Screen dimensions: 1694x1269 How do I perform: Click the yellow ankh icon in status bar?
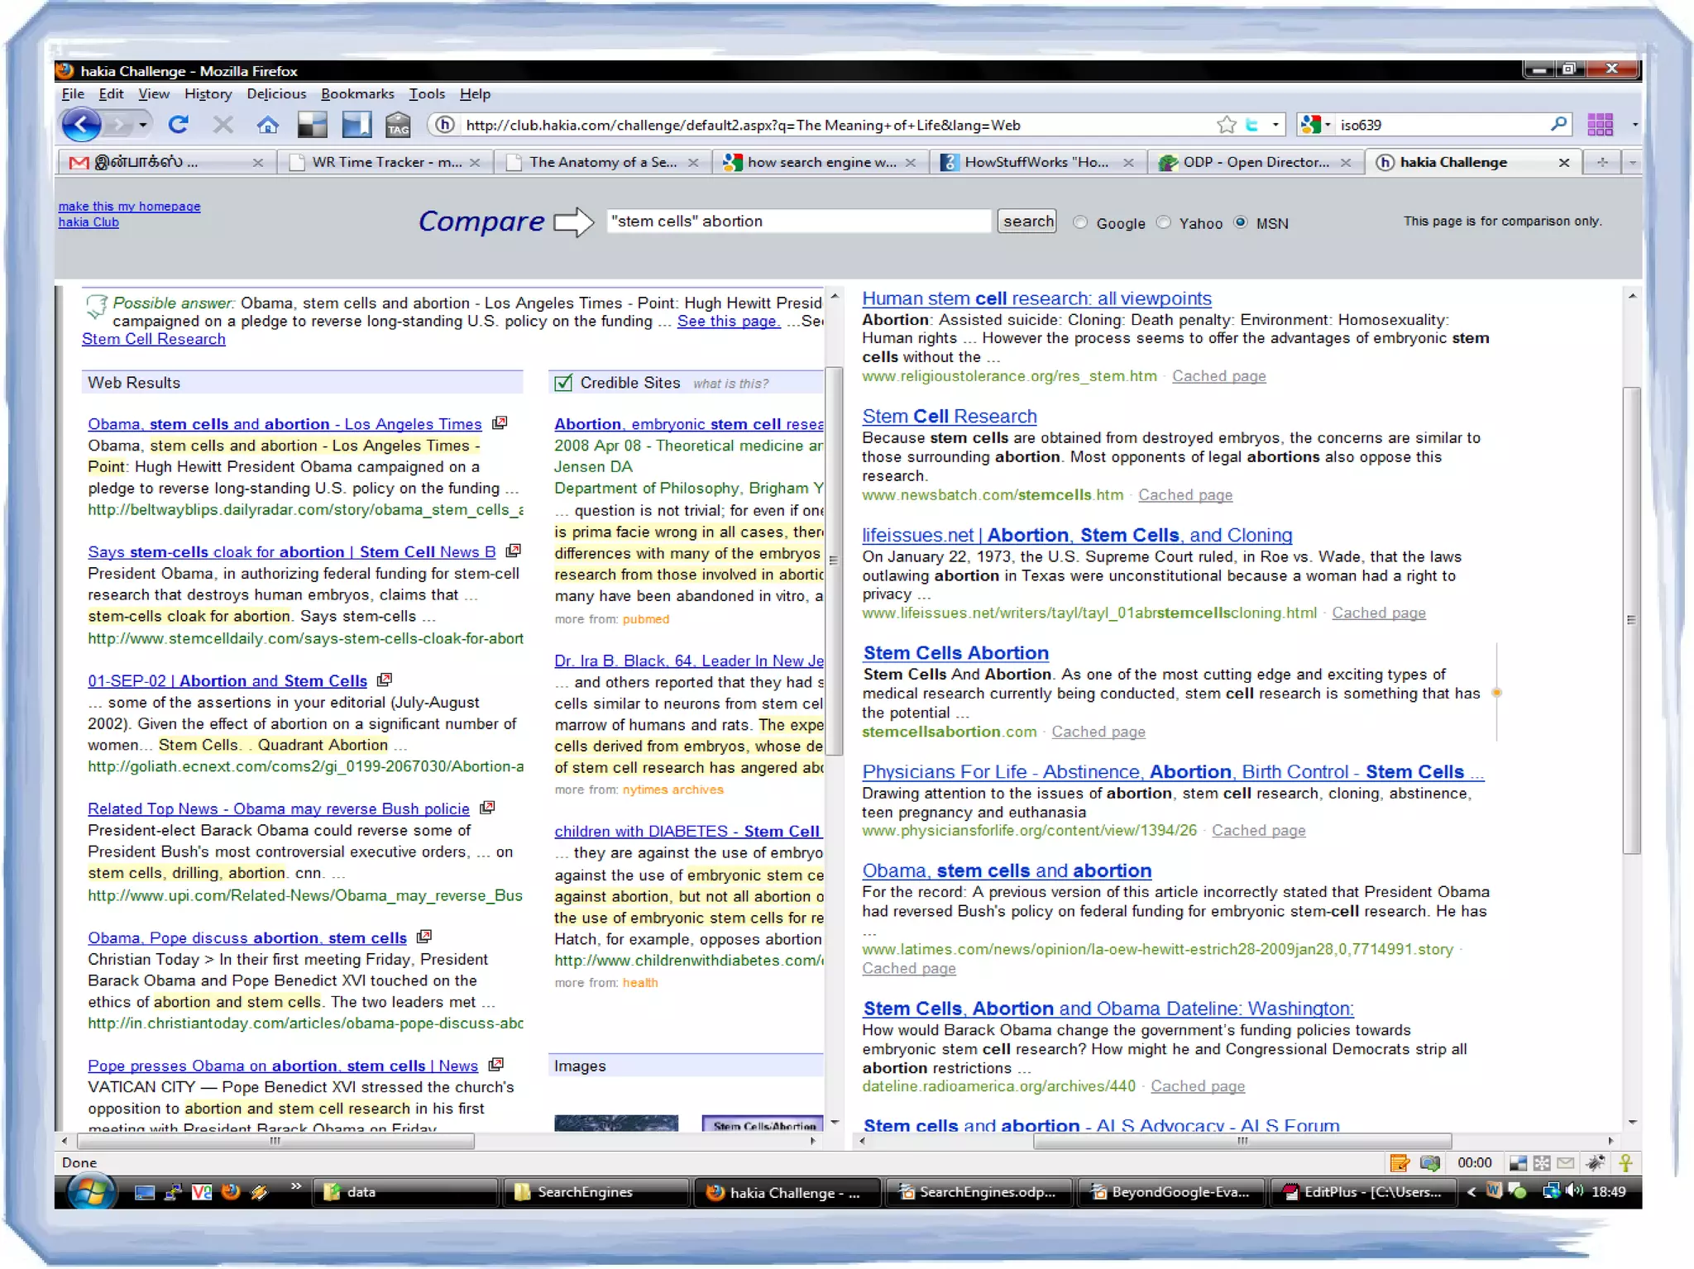pyautogui.click(x=1625, y=1163)
